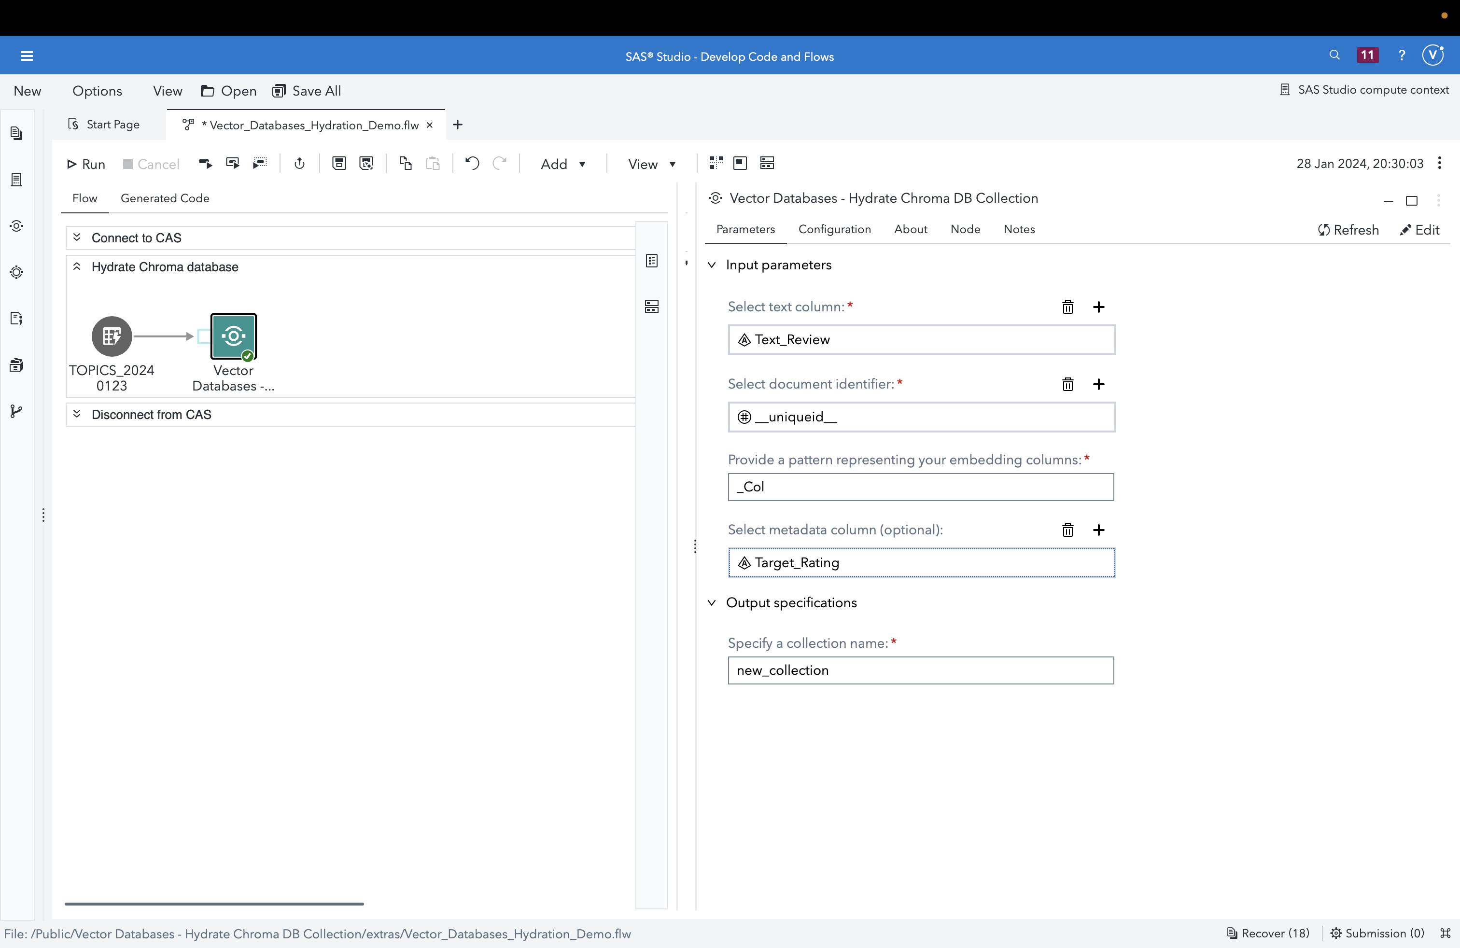Select the Vector Databases step node
1460x948 pixels.
coord(233,336)
